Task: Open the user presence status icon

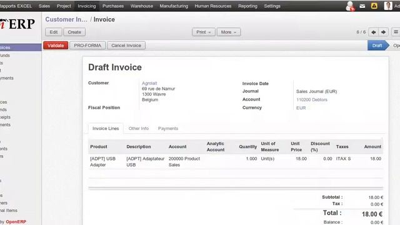Action: coord(350,6)
